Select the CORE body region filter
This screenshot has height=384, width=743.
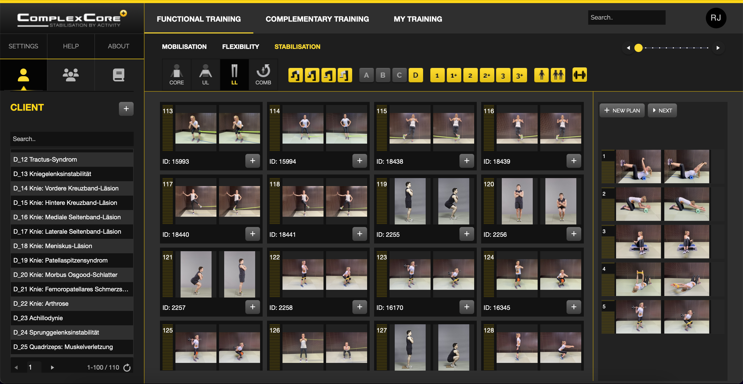click(x=176, y=75)
